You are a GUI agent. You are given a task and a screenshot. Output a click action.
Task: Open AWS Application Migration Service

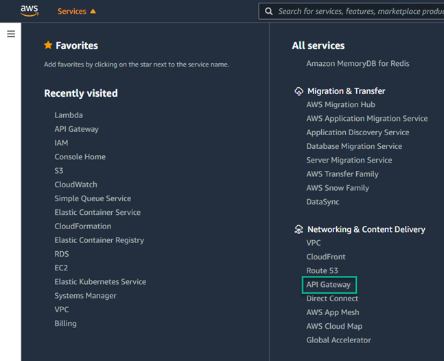367,119
